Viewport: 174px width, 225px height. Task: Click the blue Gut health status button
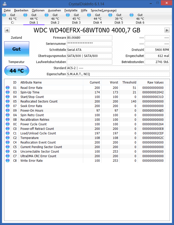[17, 49]
